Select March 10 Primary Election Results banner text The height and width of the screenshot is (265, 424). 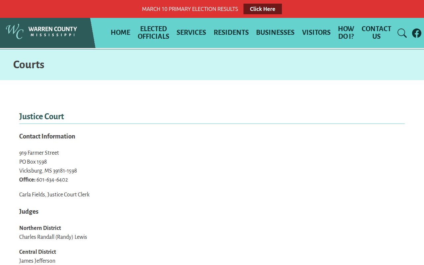[x=190, y=9]
